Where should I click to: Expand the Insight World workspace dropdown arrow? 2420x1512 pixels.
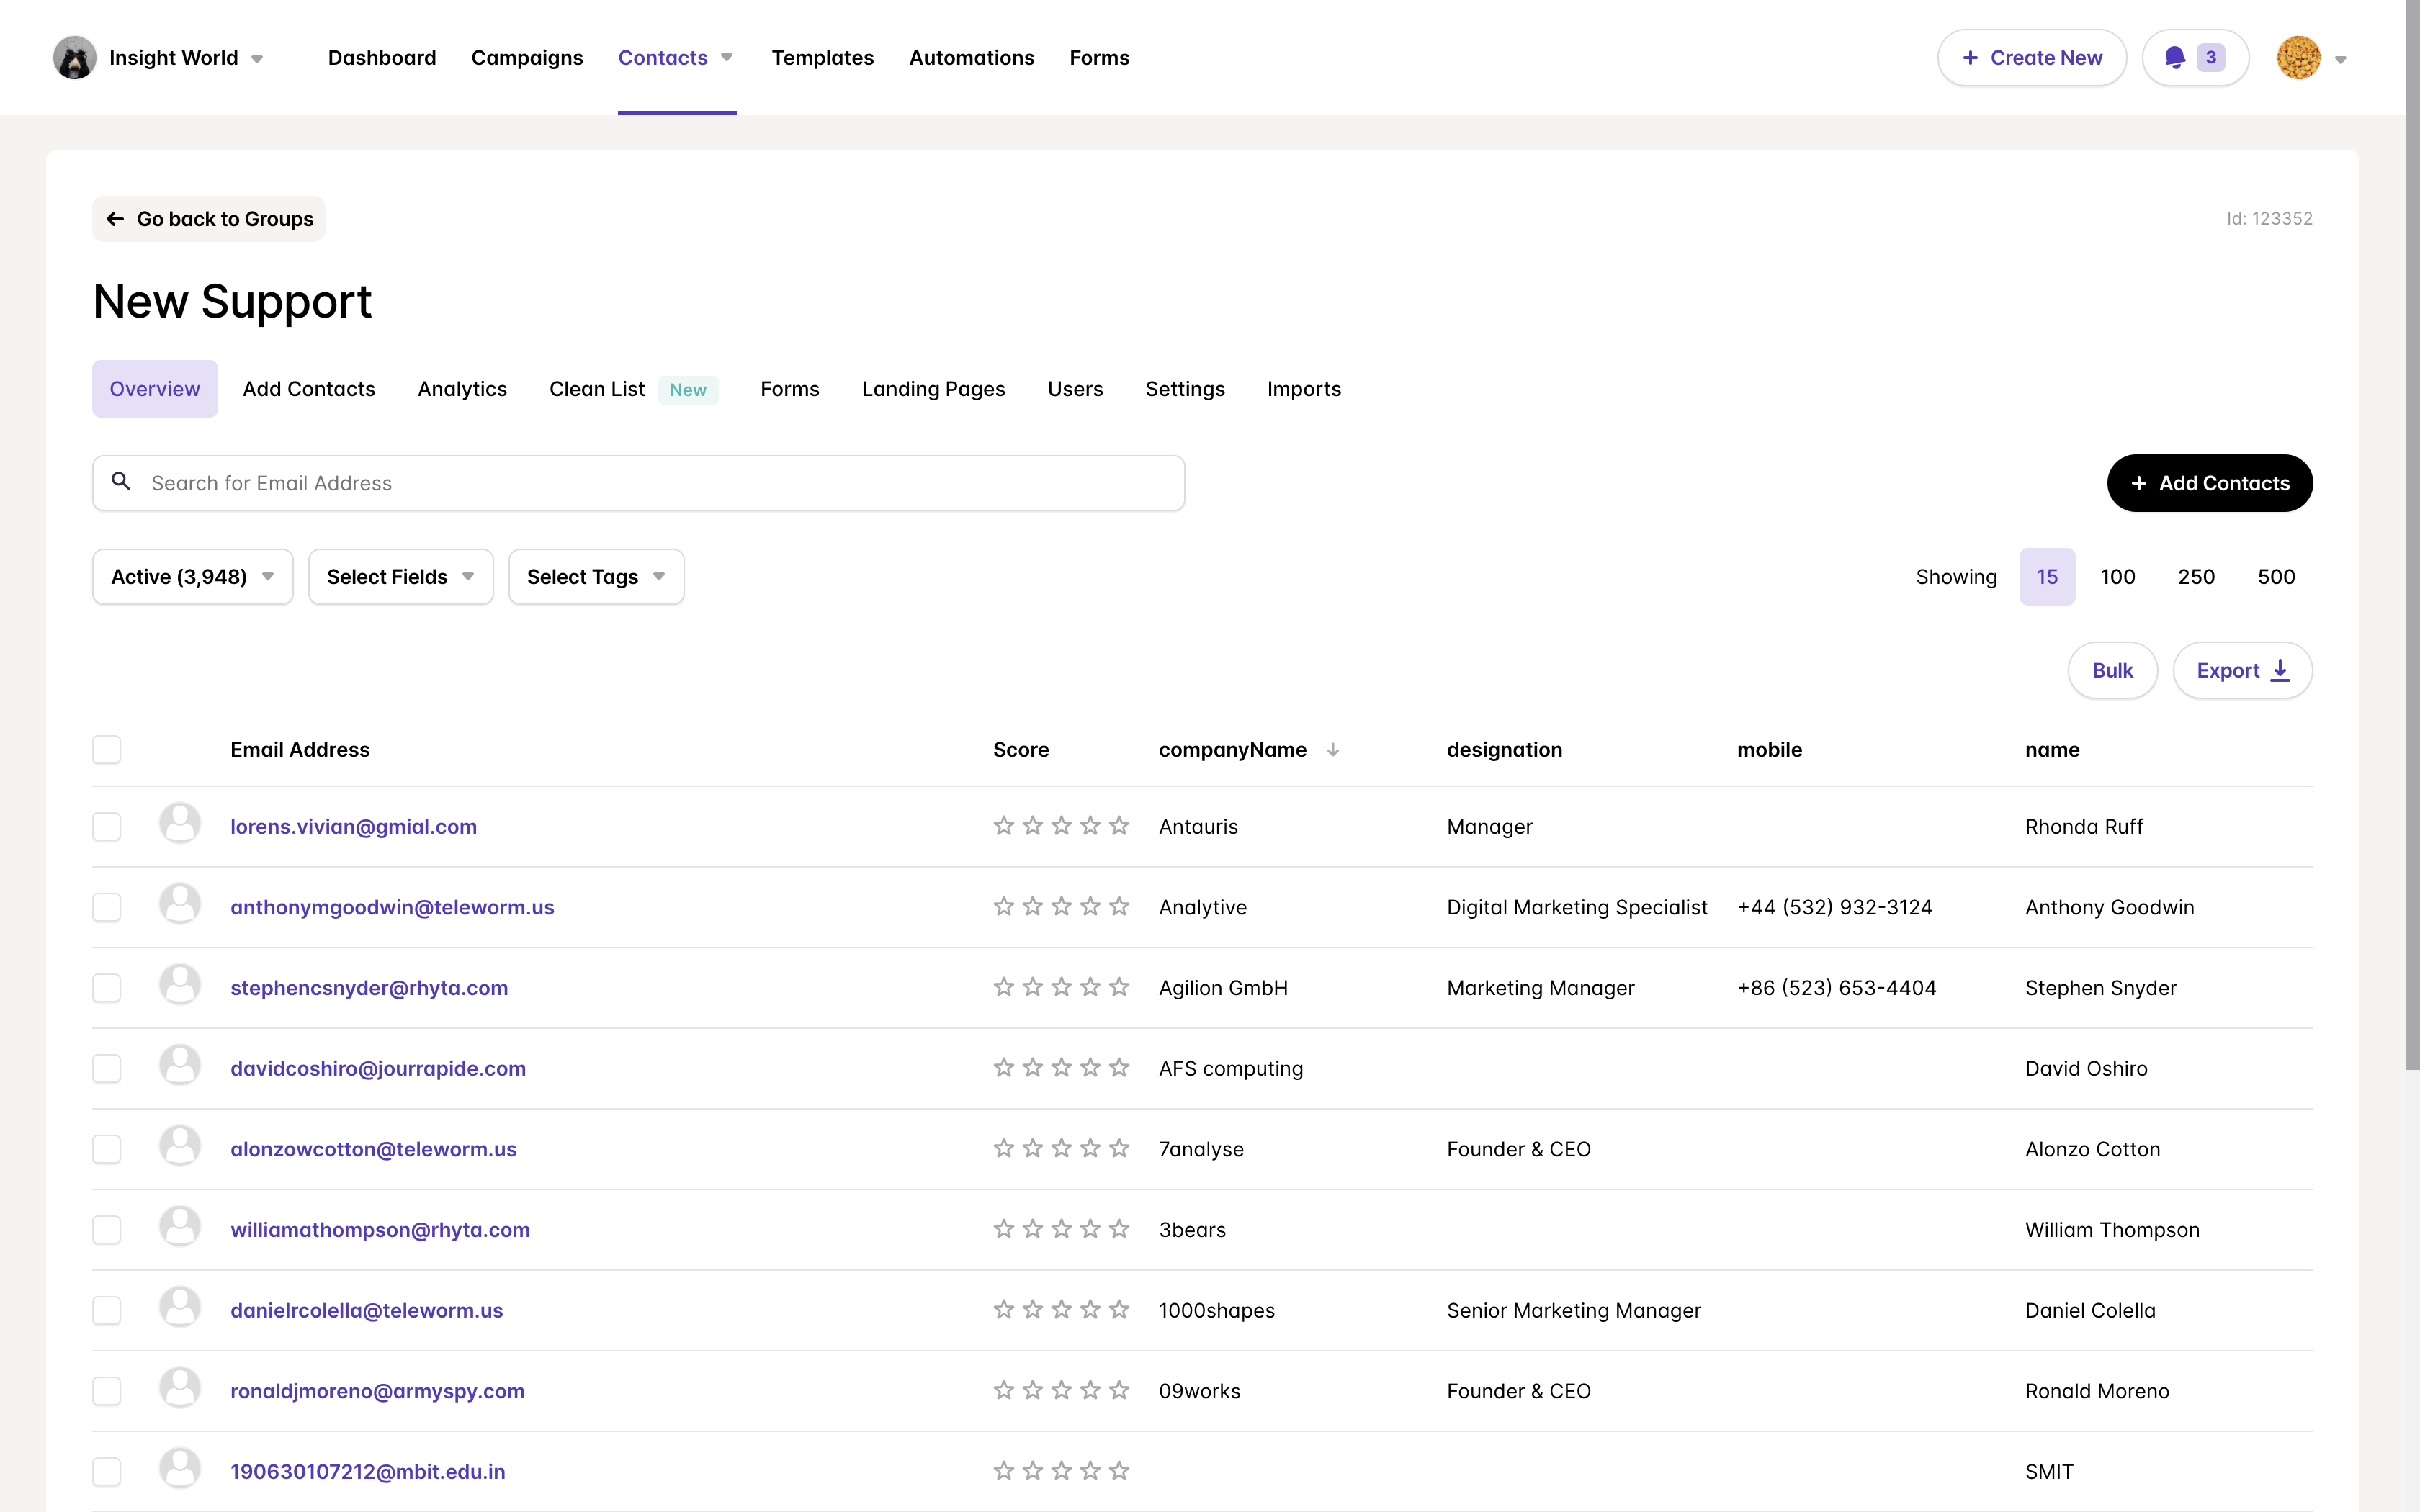(257, 59)
